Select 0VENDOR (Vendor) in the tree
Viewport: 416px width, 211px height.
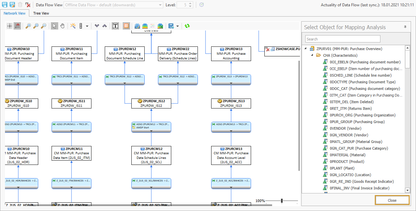(345, 128)
